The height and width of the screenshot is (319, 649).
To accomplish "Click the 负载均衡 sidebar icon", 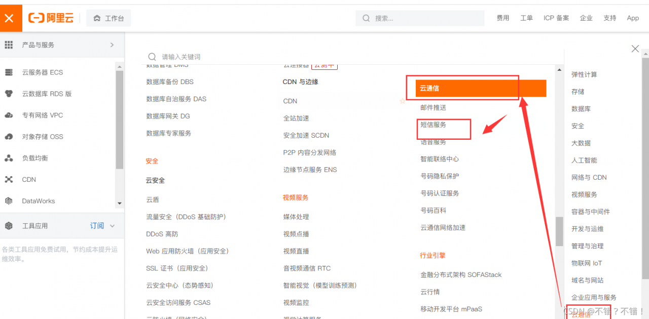I will (x=9, y=158).
